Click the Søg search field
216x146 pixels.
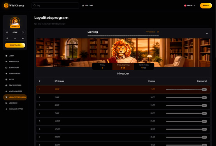tap(55, 5)
